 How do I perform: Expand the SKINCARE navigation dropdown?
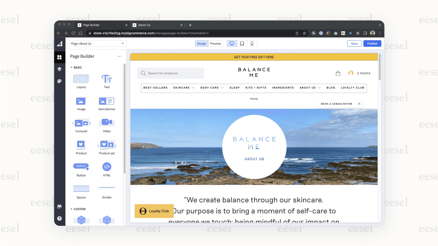pos(193,88)
